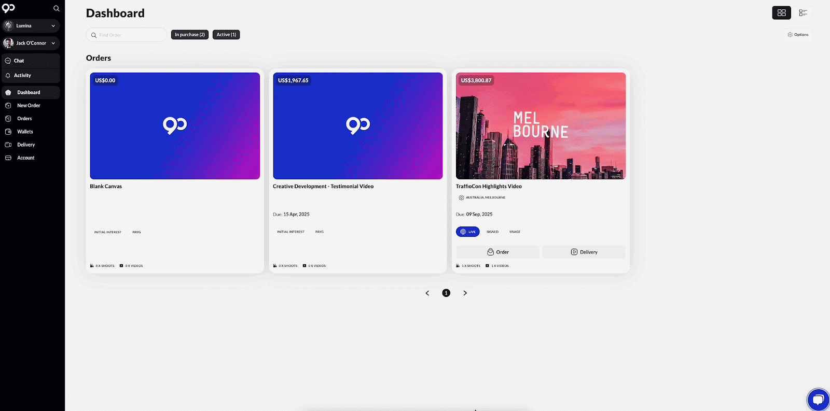830x411 pixels.
Task: Open the live chat support bubble
Action: coord(818,400)
